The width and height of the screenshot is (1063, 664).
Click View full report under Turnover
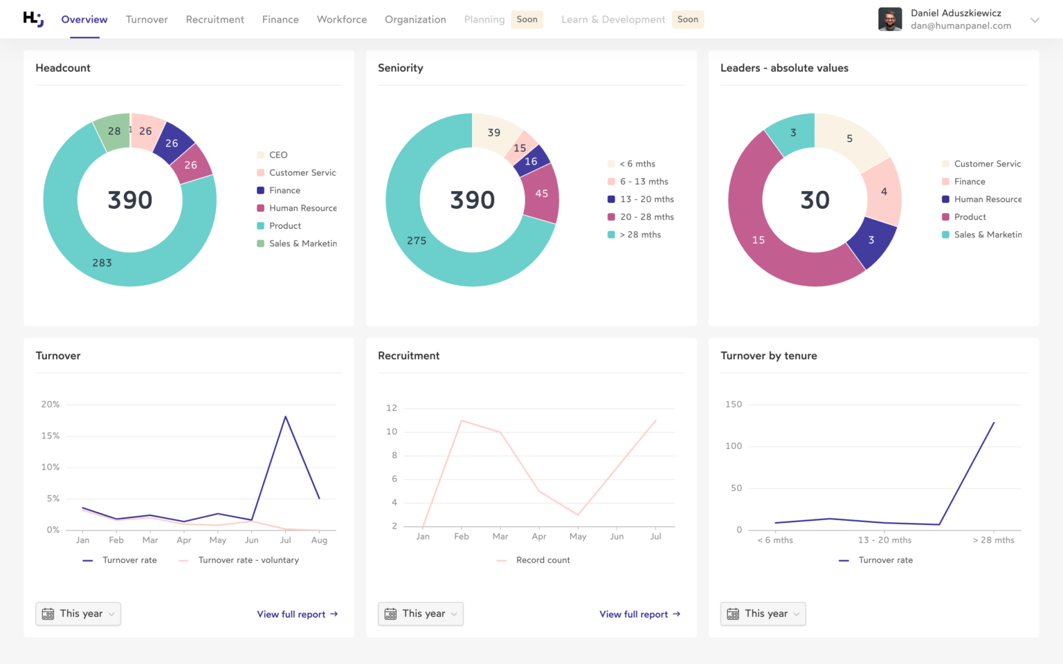291,614
